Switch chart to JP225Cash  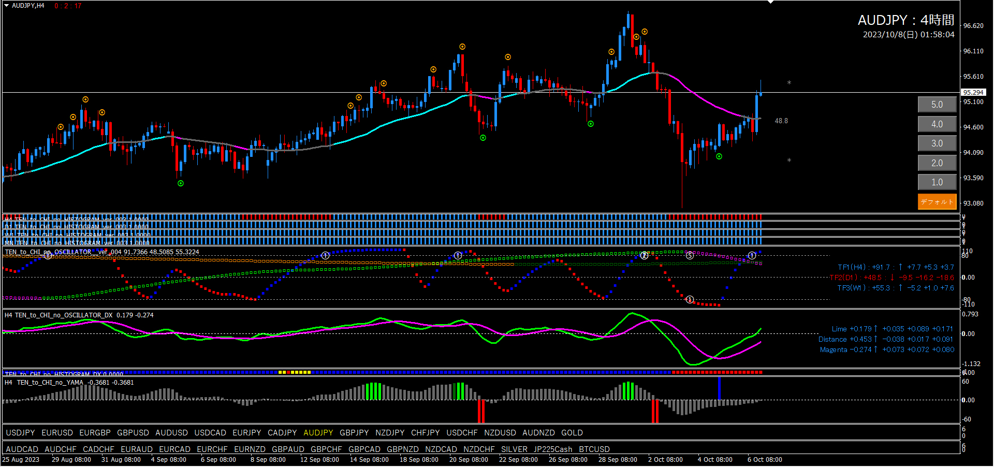coord(553,449)
